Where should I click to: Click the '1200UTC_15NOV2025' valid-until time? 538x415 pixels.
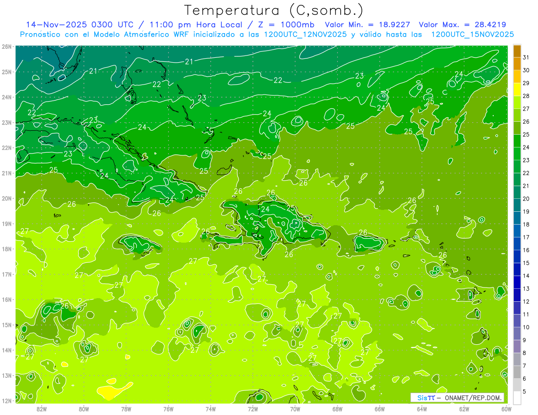click(x=472, y=34)
